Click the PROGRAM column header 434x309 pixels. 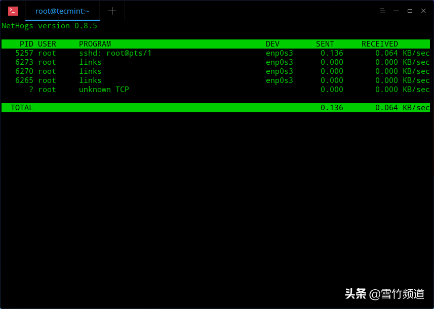(x=95, y=44)
